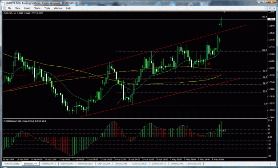This screenshot has height=168, width=278.
Task: Open the File menu
Action: [9, 8]
